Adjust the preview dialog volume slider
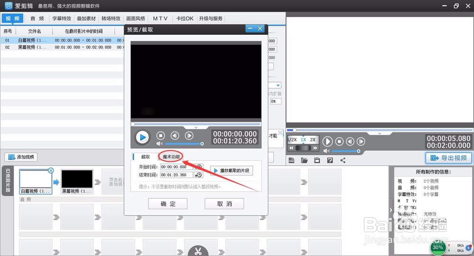474x256 pixels. [184, 144]
